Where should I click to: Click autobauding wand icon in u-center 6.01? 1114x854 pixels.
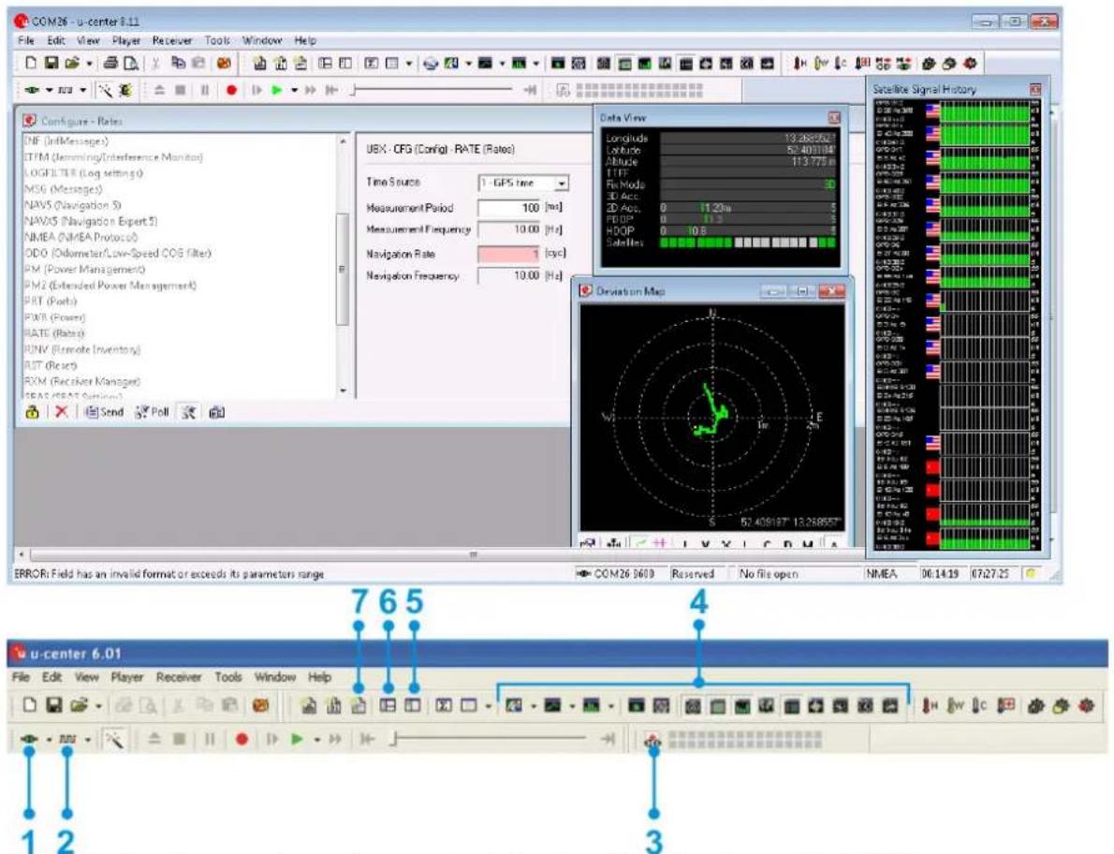tap(113, 740)
